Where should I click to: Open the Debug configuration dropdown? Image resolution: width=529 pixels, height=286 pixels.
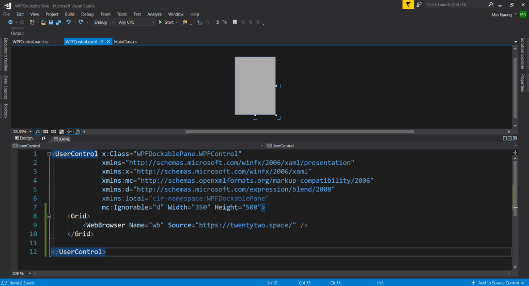104,22
